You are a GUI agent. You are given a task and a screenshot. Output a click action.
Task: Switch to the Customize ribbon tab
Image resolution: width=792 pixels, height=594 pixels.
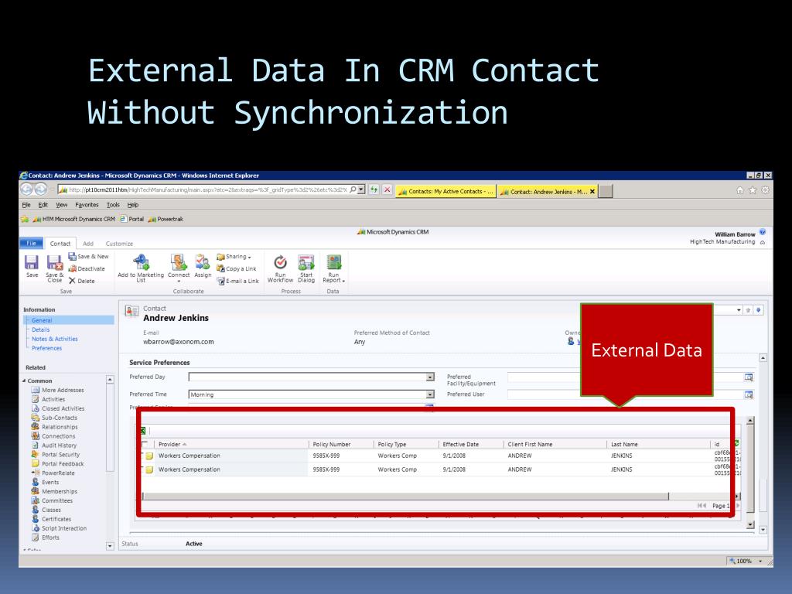tap(119, 244)
